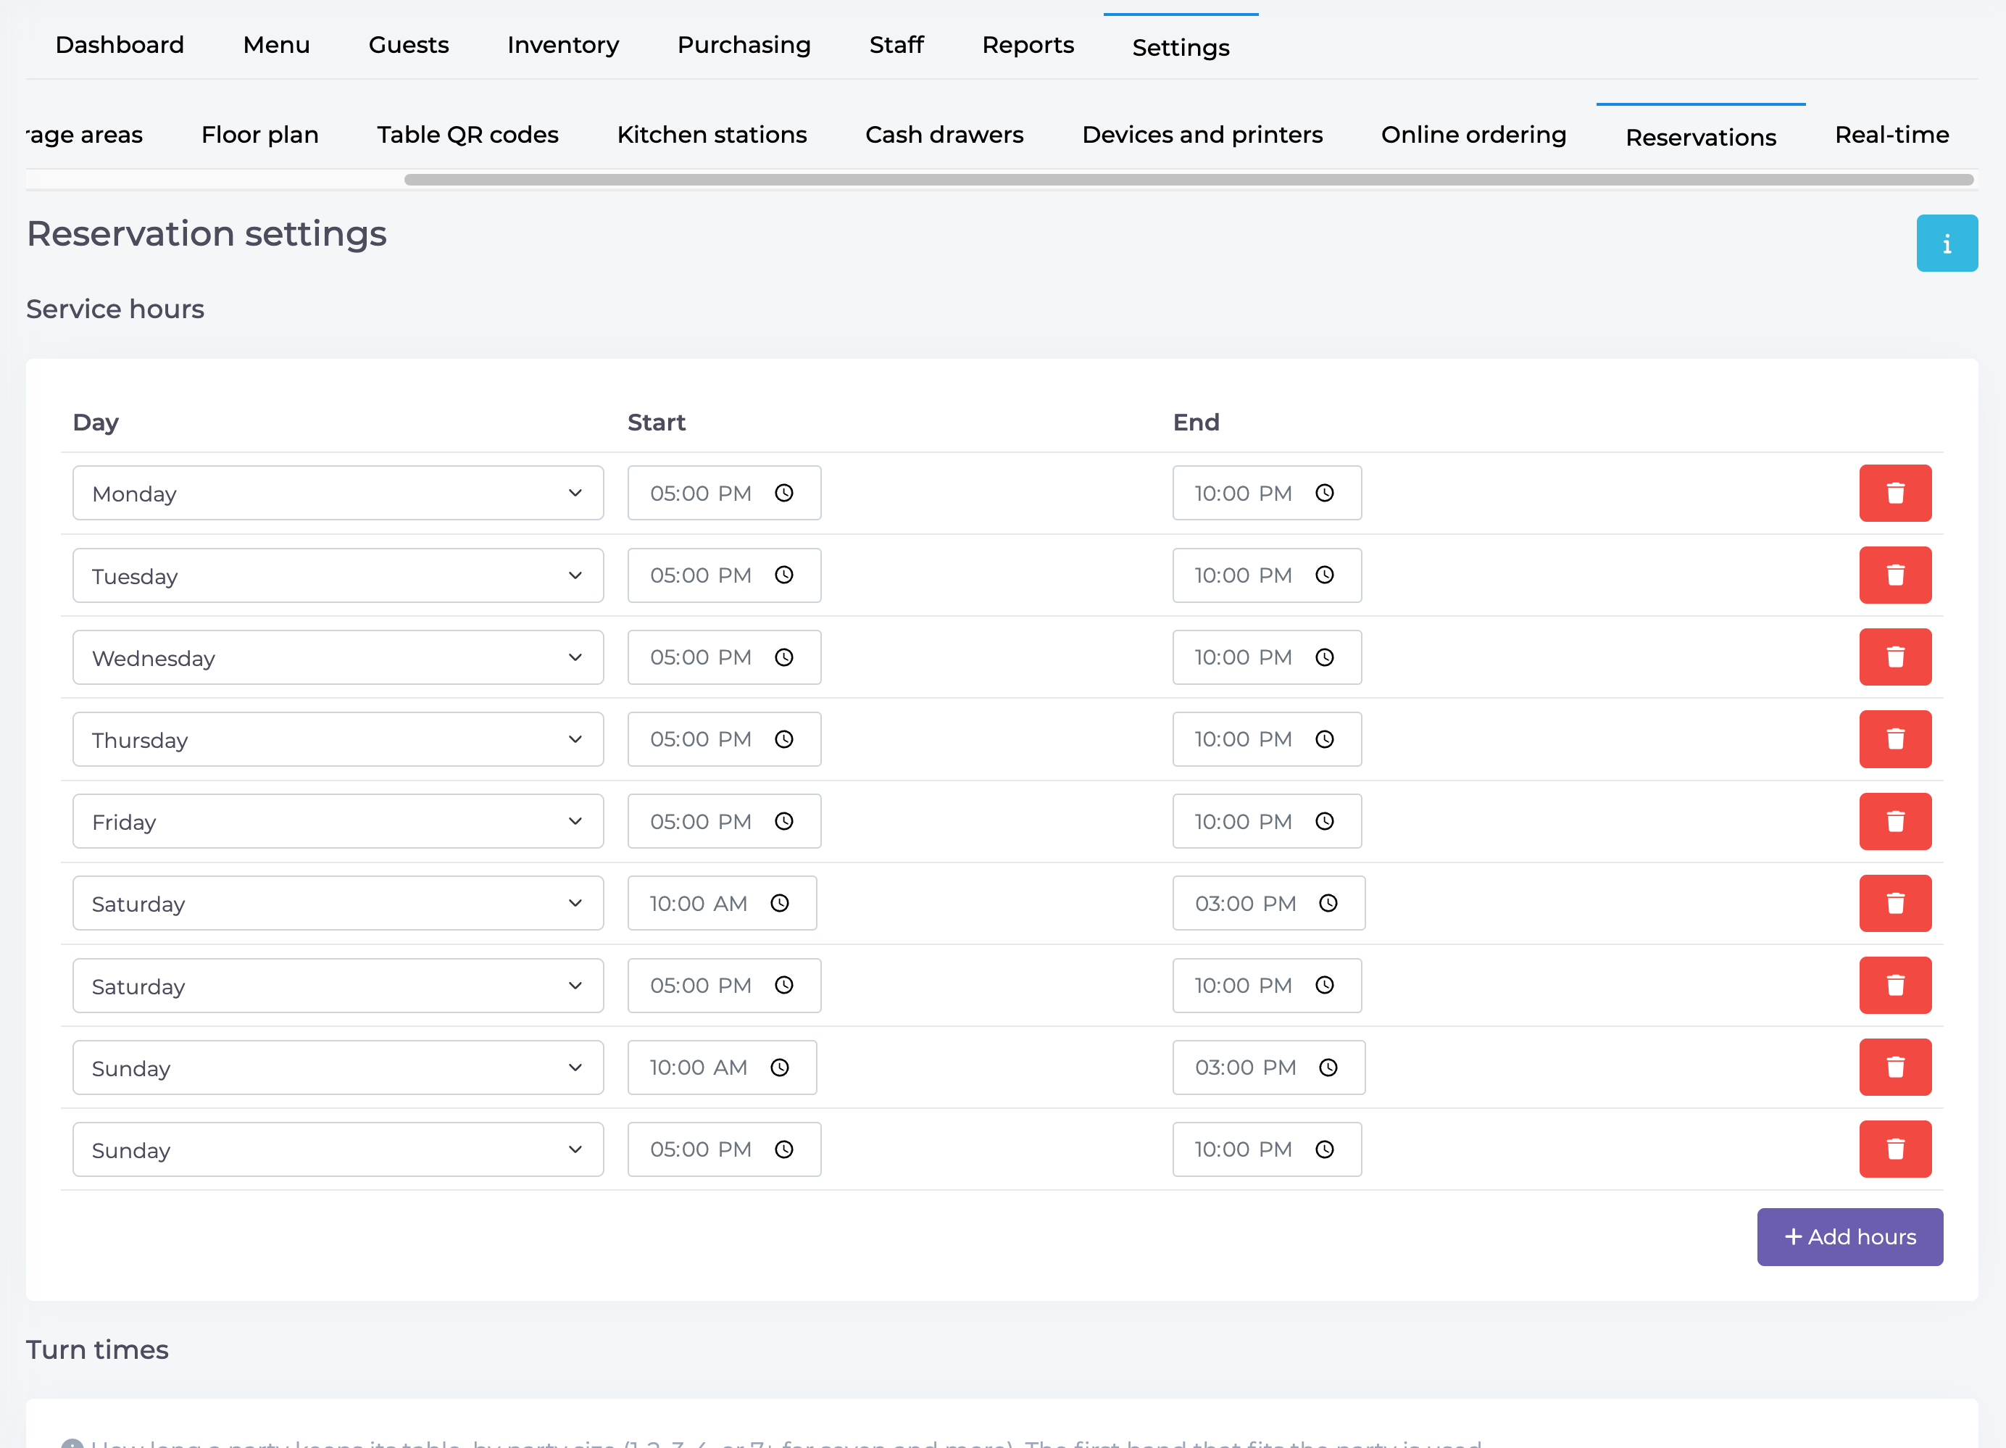Open the Friday day dropdown
The width and height of the screenshot is (2006, 1448).
point(338,822)
